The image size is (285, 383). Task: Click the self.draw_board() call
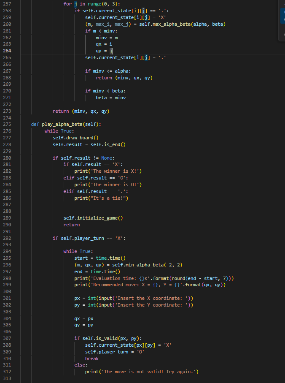tap(75, 138)
